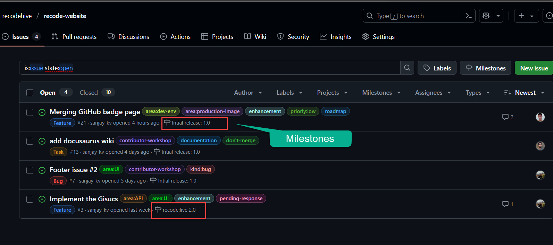Open comments on Implement the Gisucs

[508, 204]
